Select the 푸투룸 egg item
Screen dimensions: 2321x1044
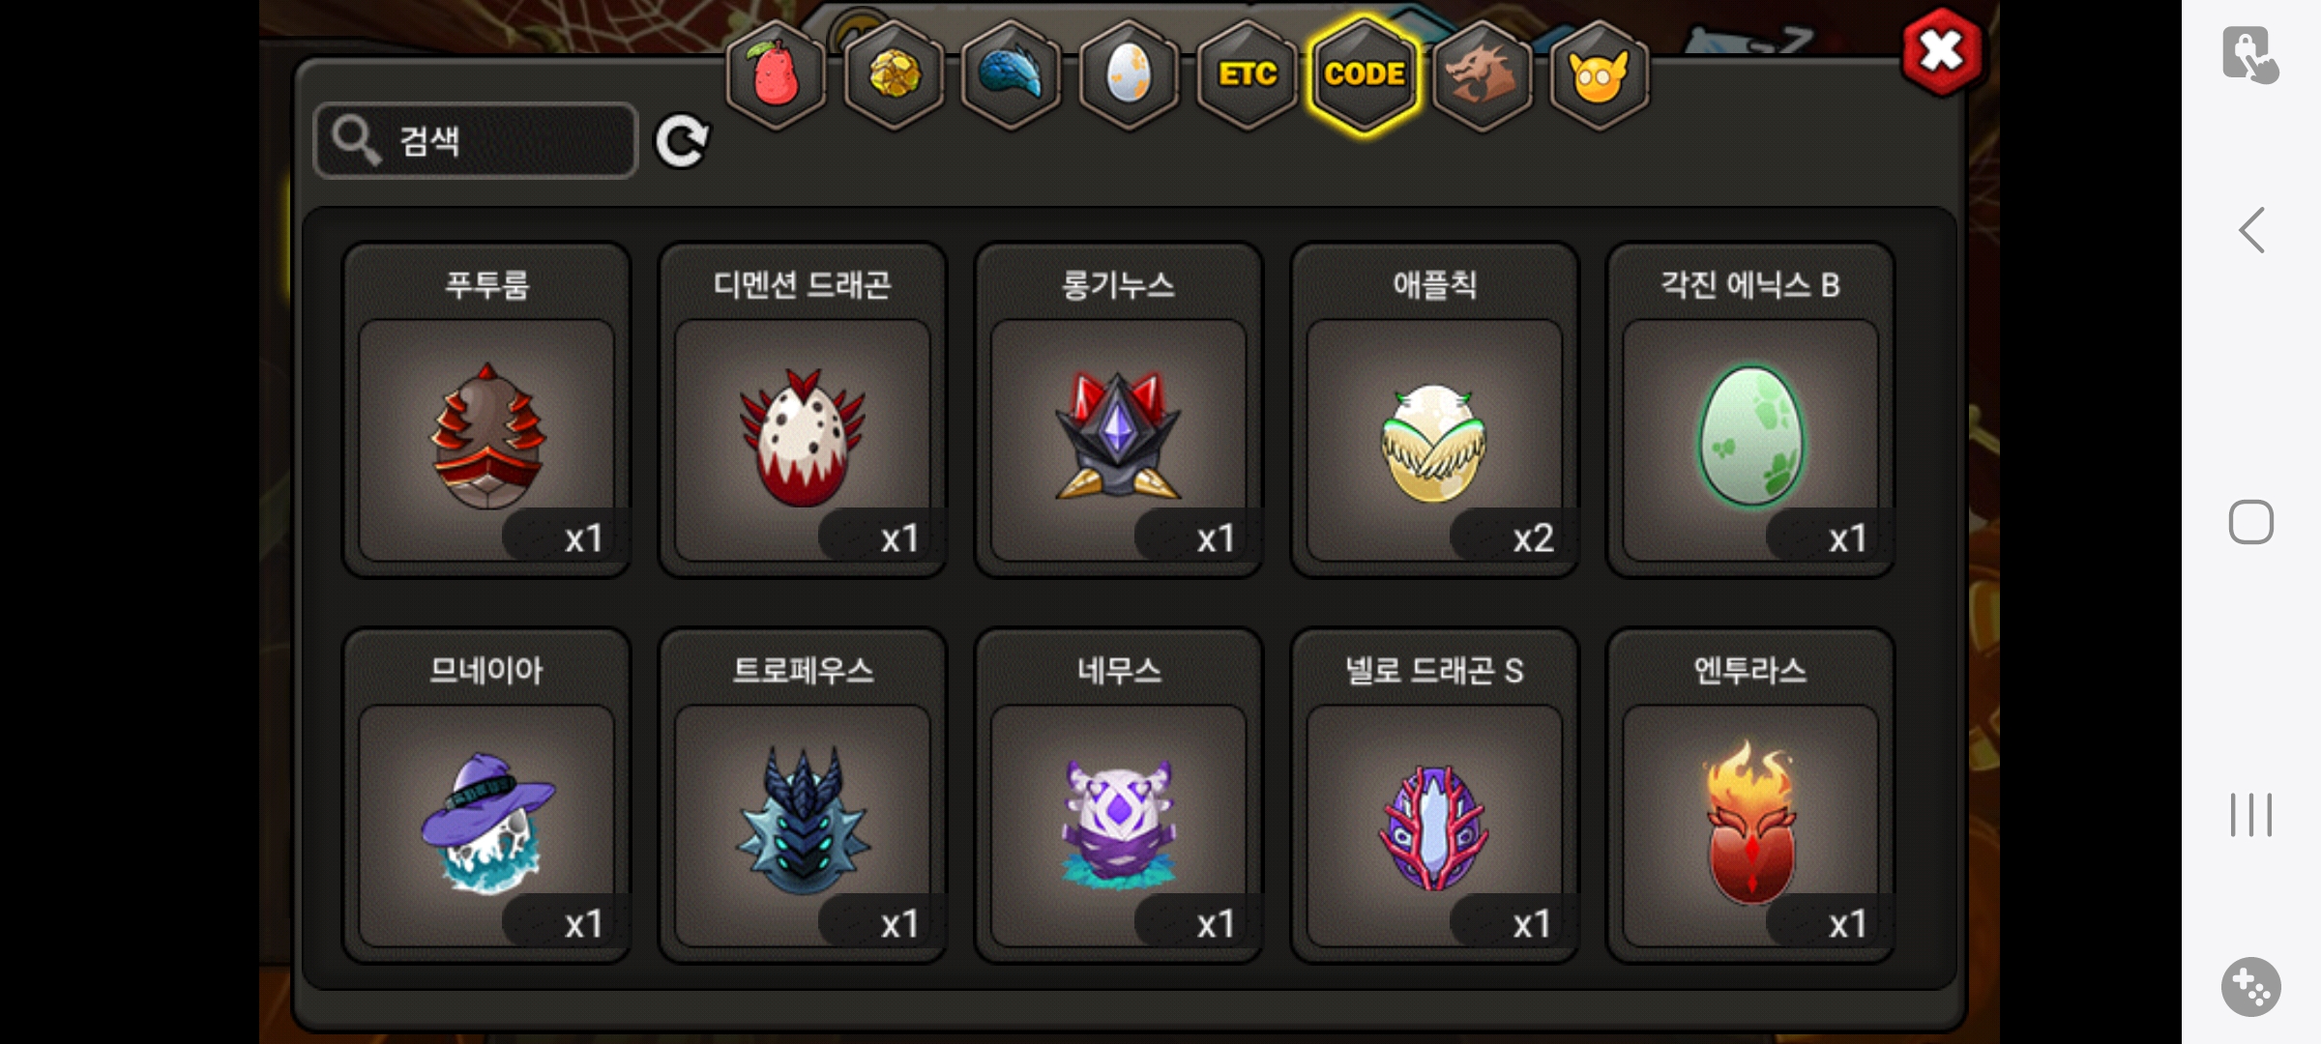click(x=486, y=410)
